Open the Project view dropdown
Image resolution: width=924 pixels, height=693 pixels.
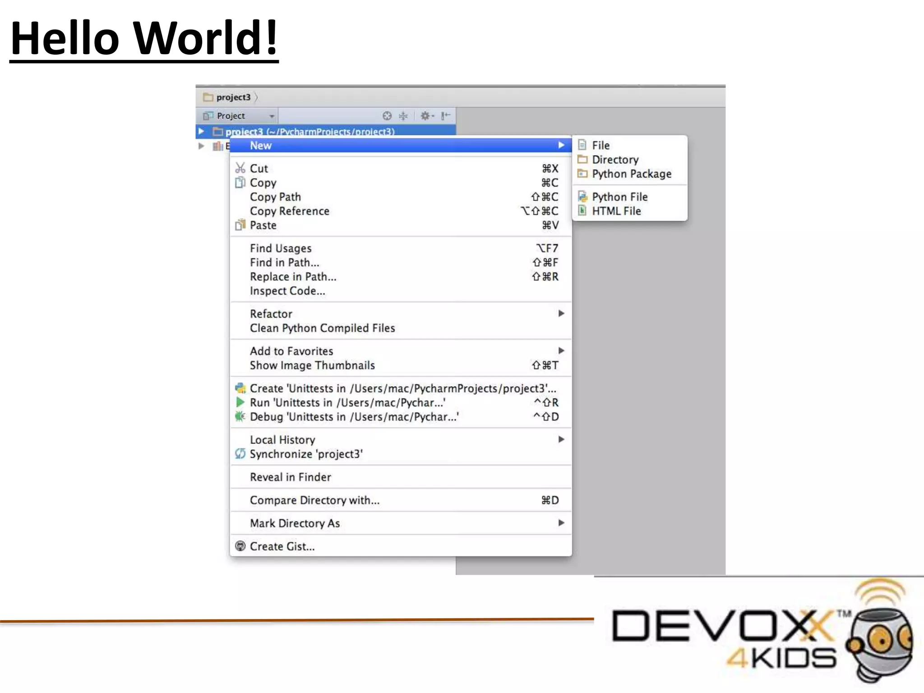272,116
